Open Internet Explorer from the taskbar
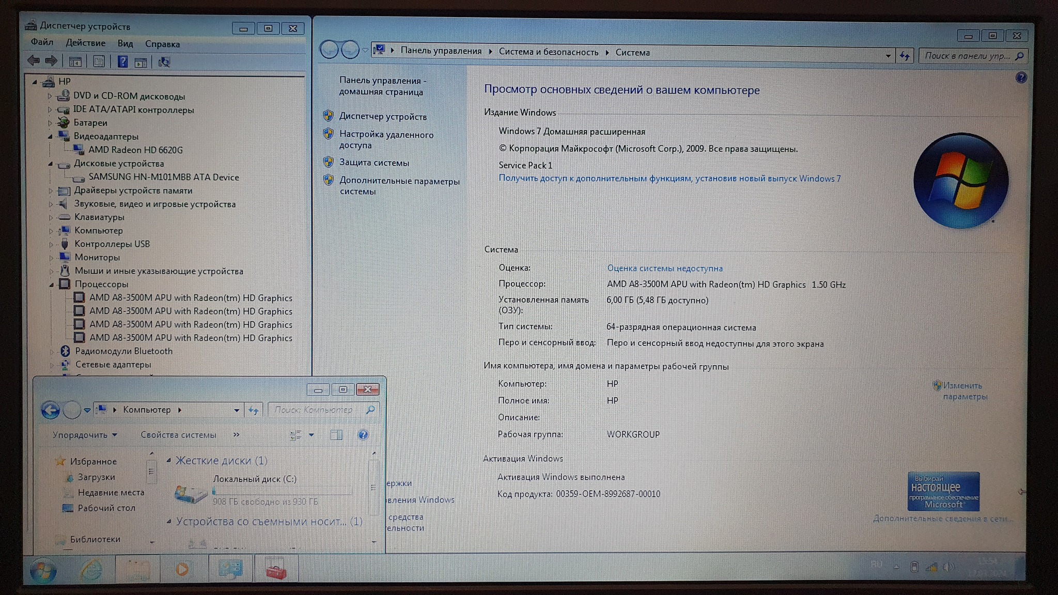Screen dimensions: 1058x595 [91, 570]
